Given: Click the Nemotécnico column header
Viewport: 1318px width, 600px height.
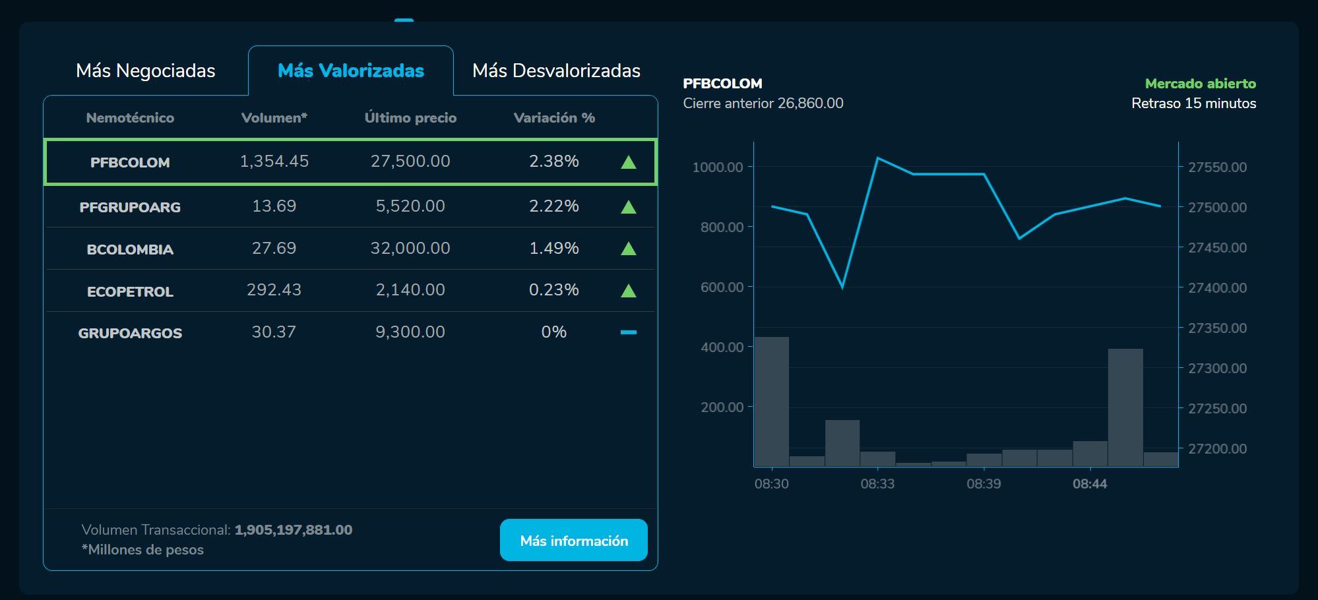Looking at the screenshot, I should pos(130,118).
